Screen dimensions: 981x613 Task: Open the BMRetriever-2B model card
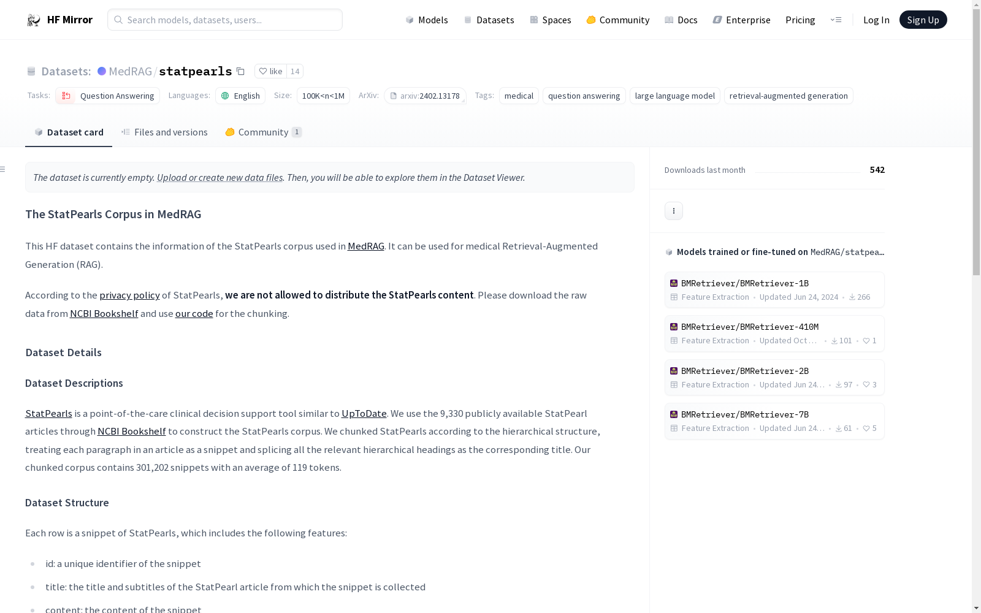coord(774,378)
